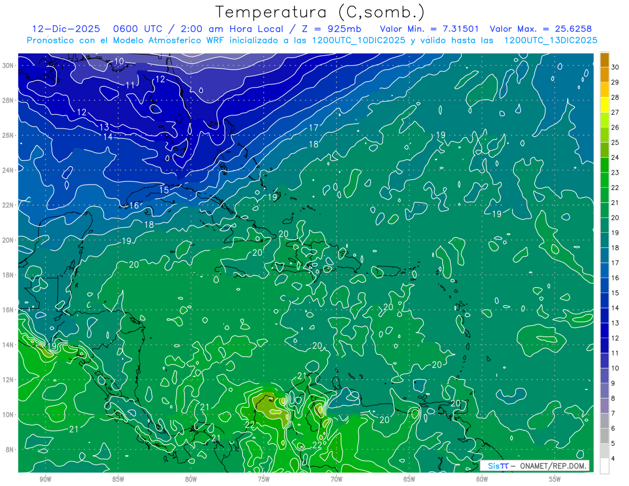Click the contour label 14 on the map

108,137
